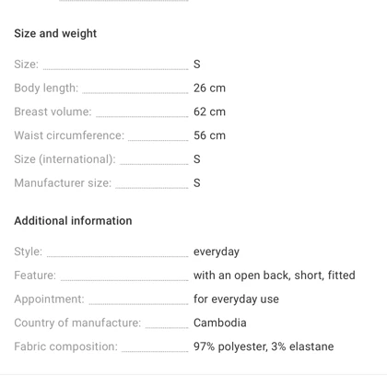This screenshot has width=387, height=387.
Task: Select the Waist circumference value 56 cm
Action: 209,135
